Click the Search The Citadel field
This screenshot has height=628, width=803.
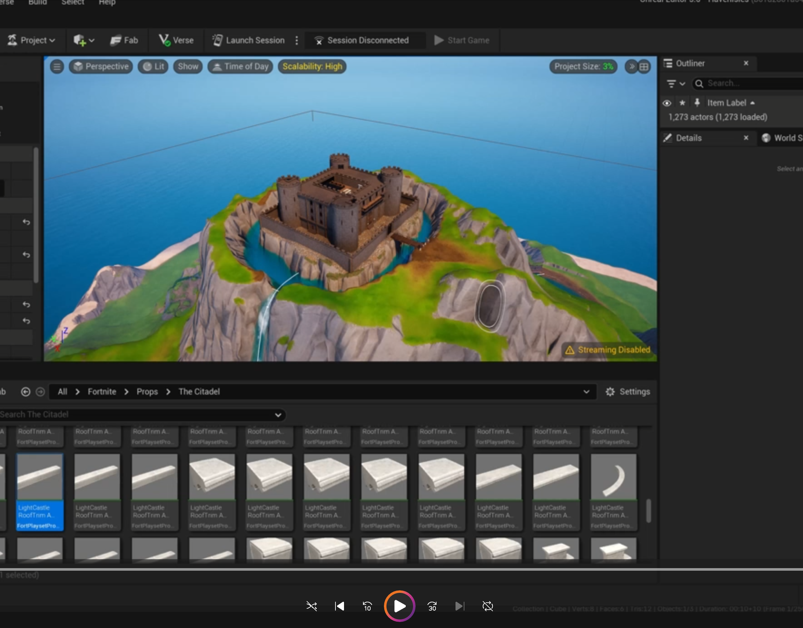coord(136,415)
